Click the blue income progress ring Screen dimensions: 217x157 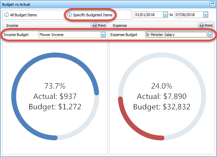click(x=14, y=112)
